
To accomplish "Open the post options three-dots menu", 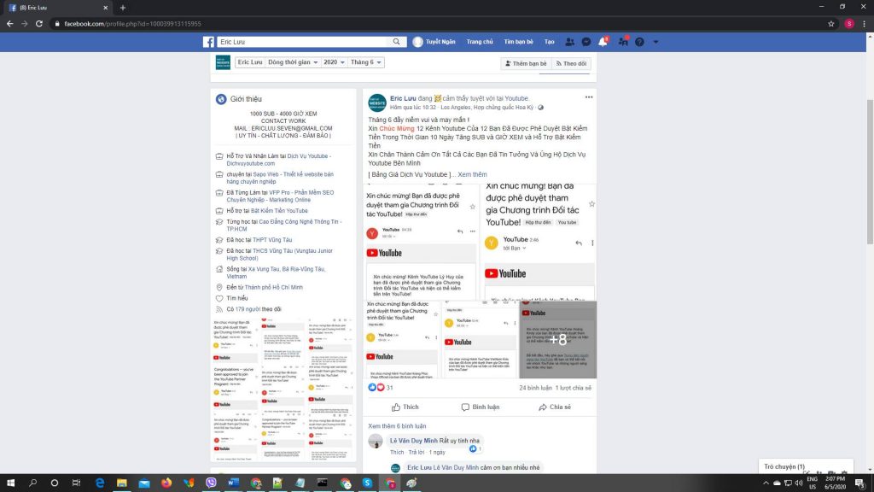I will click(589, 97).
